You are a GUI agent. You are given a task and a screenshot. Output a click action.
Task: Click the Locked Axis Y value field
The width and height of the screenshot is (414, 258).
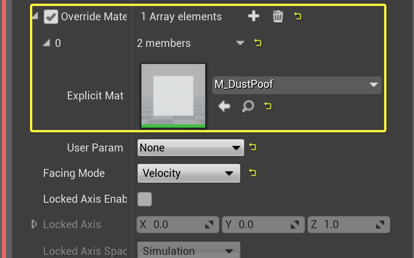coord(263,225)
